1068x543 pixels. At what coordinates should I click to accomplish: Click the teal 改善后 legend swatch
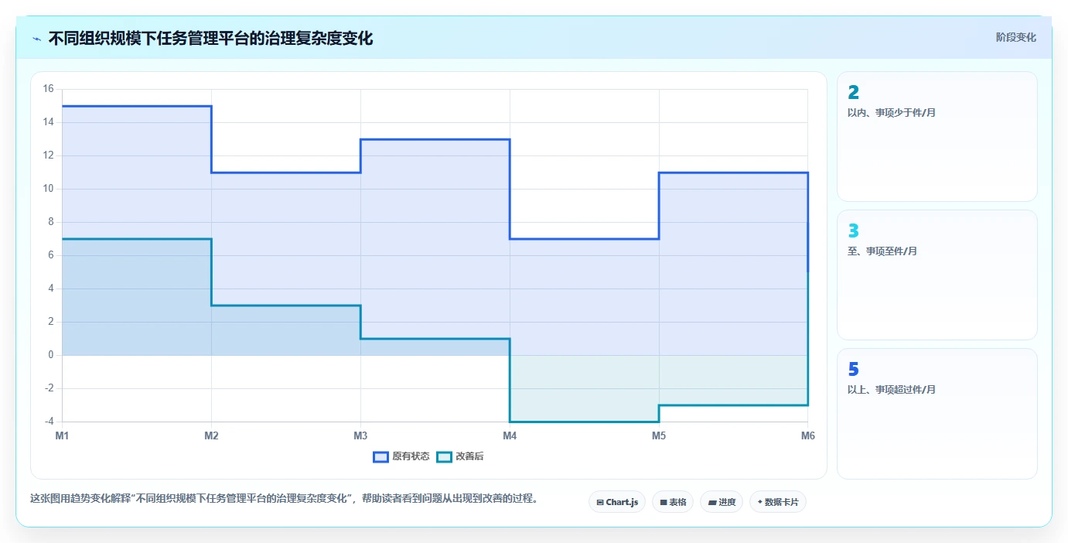[x=444, y=456]
